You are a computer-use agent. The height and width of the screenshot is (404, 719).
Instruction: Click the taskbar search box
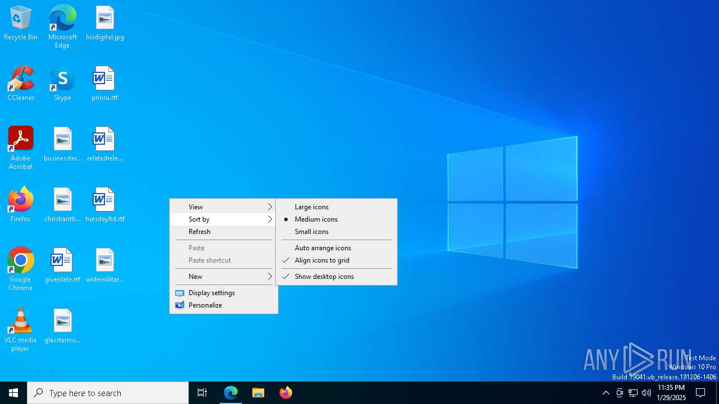tap(108, 393)
